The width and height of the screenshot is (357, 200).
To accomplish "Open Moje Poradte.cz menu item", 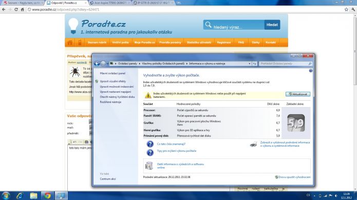I will [144, 43].
